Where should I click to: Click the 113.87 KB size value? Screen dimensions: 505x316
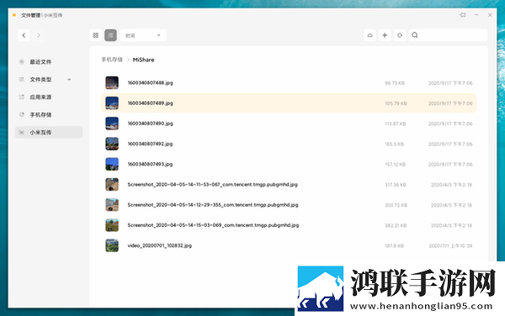coord(396,124)
